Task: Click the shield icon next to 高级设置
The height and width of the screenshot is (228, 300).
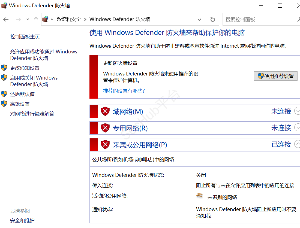Action: tap(4, 104)
